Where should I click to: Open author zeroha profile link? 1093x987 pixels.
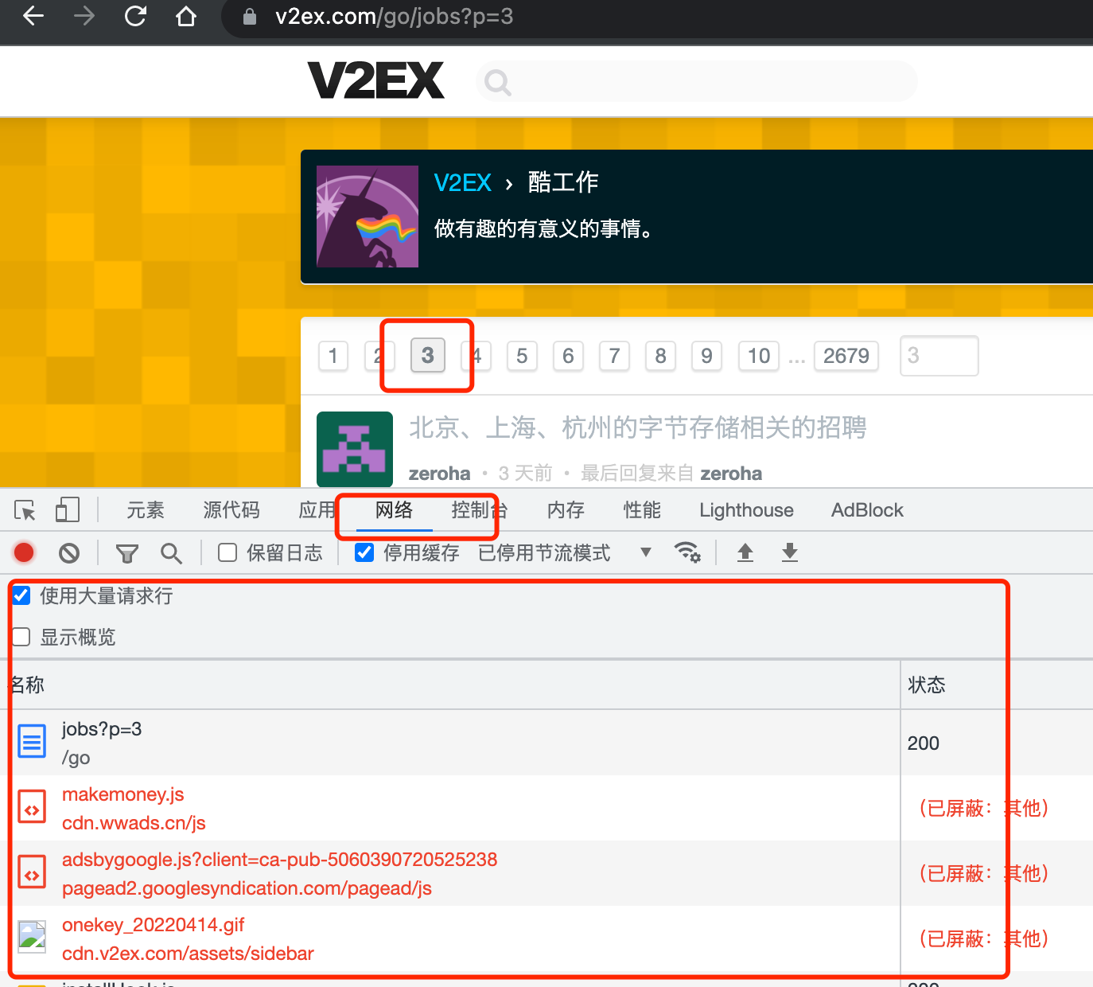click(440, 474)
